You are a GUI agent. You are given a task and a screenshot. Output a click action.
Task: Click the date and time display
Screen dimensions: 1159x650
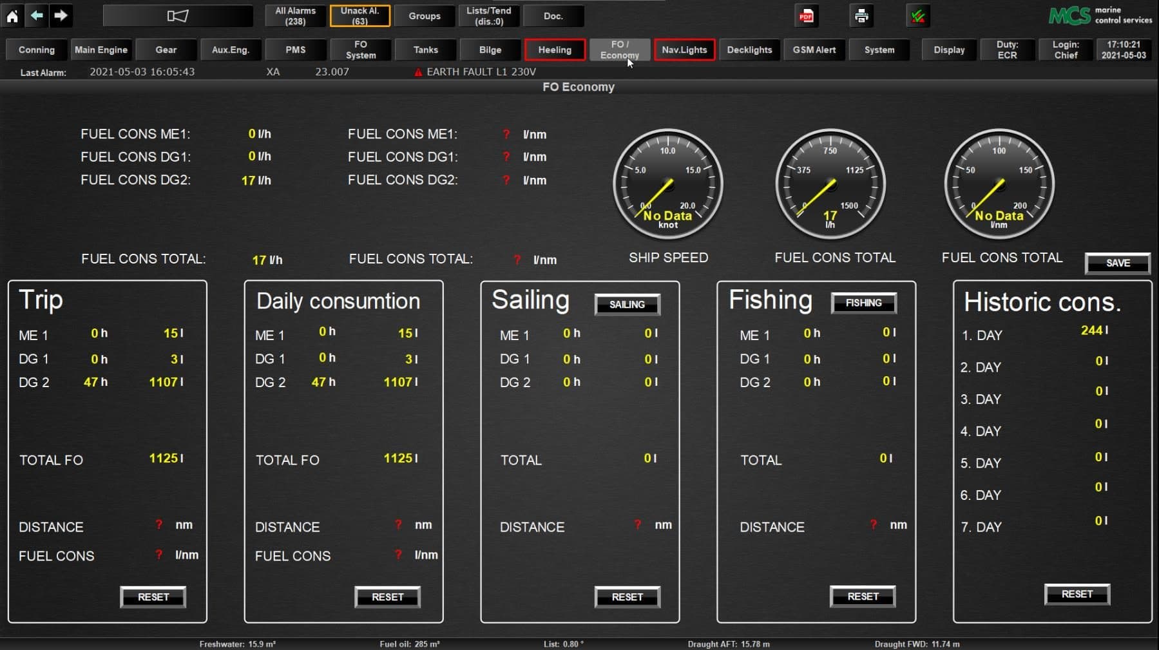[x=1124, y=50]
